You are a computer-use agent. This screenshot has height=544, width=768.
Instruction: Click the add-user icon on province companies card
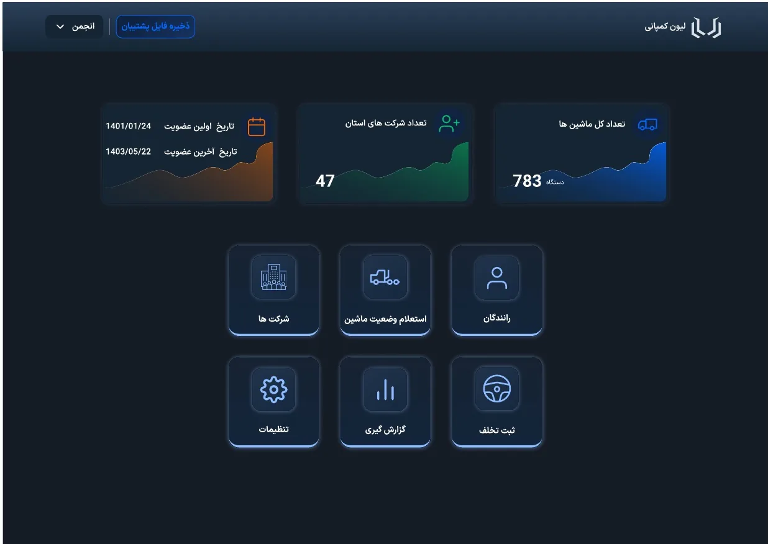point(449,124)
